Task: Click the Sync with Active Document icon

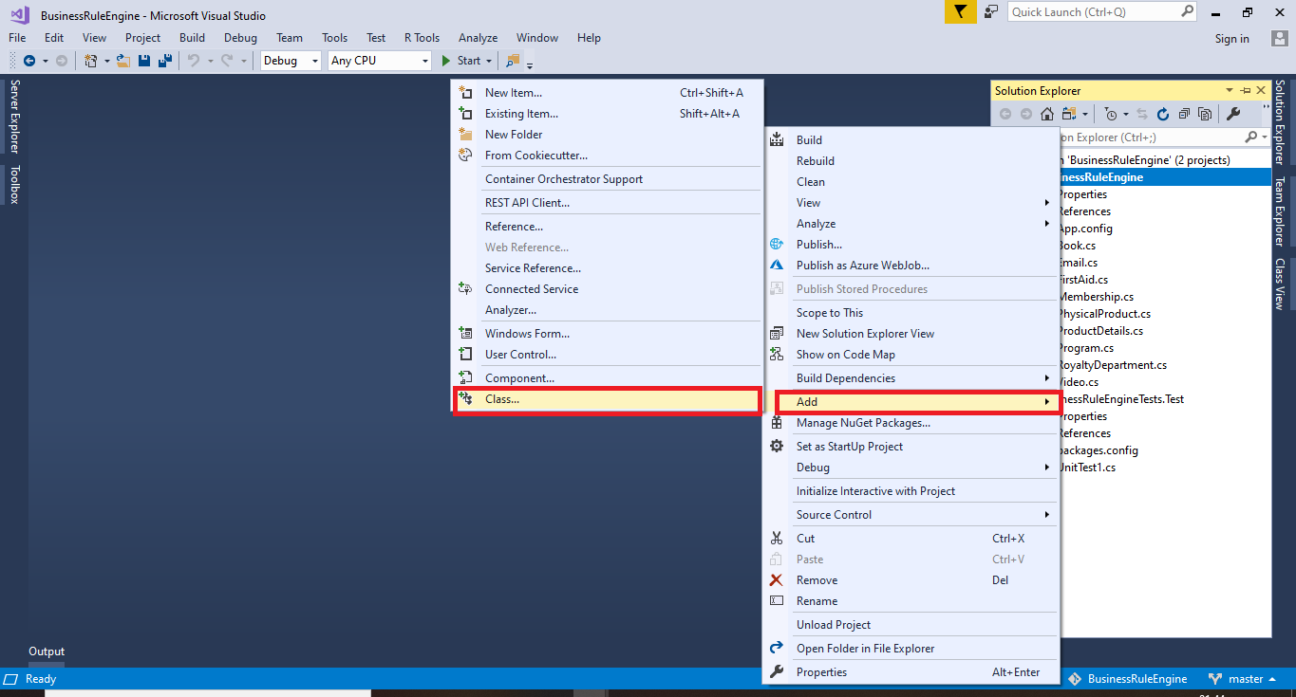Action: coord(1142,114)
